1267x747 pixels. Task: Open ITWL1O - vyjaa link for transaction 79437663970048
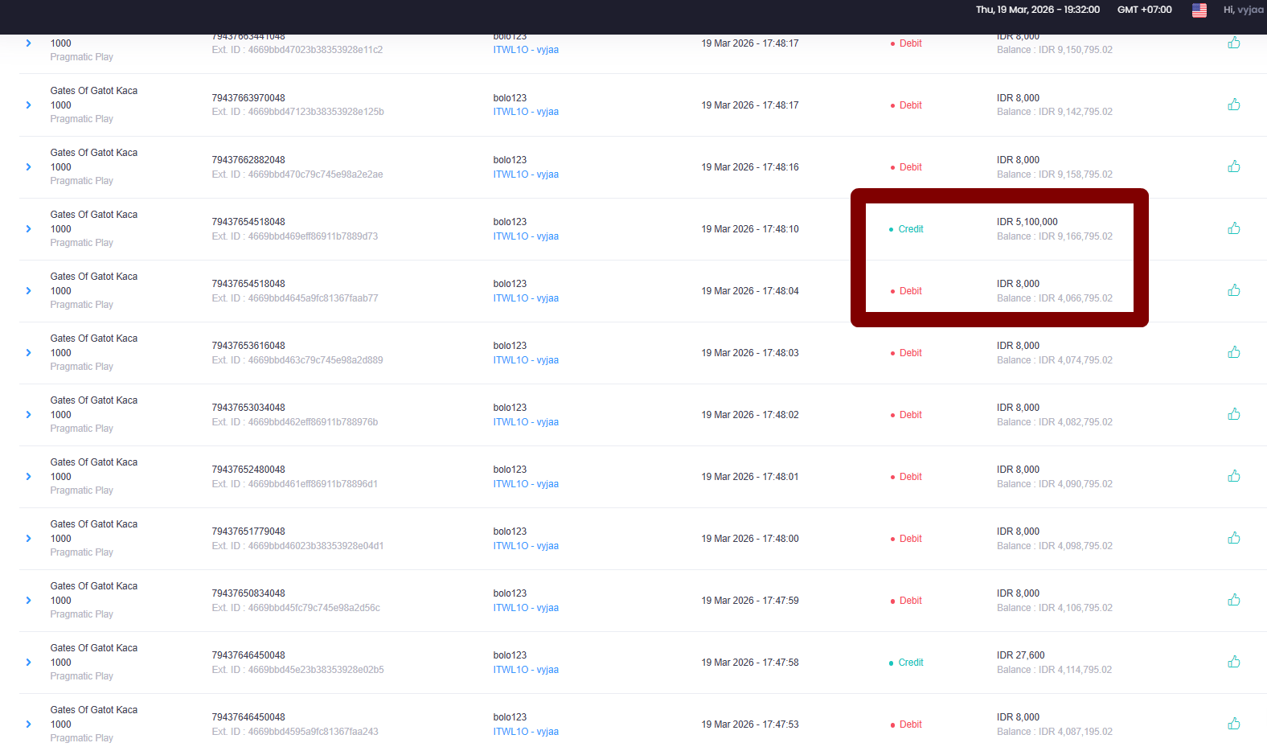click(x=526, y=112)
